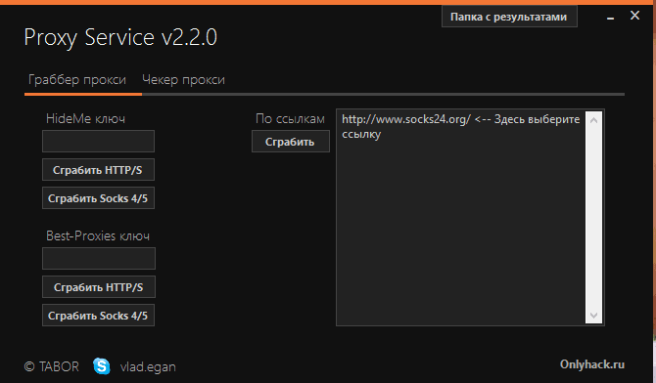The image size is (656, 383).
Task: Click scrollbar down arrow in links box
Action: (593, 315)
